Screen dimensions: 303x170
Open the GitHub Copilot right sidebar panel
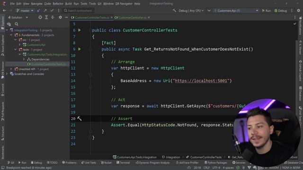(x=301, y=70)
